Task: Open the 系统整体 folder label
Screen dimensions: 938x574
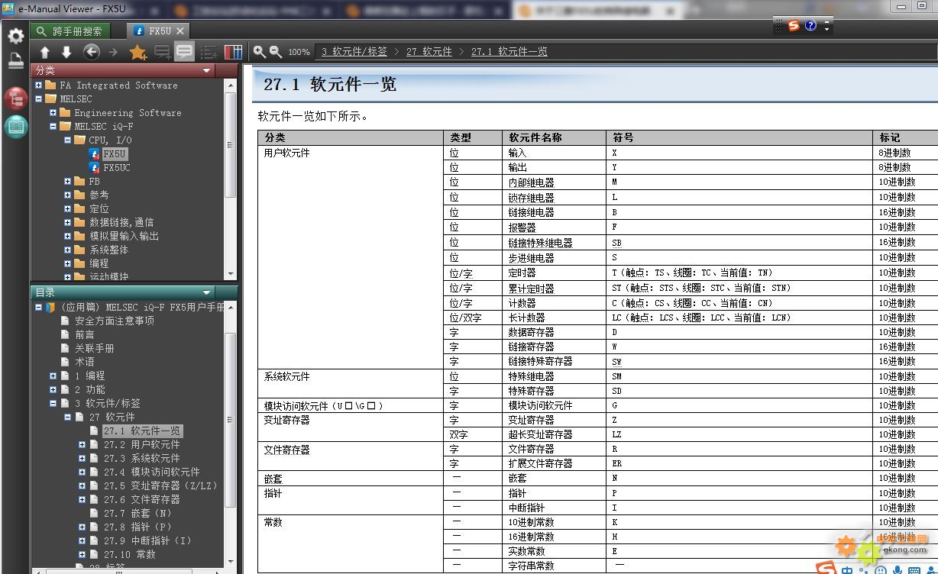Action: 108,250
